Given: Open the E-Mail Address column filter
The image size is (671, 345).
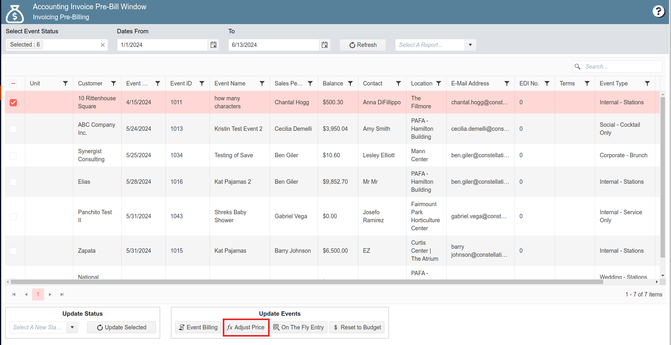Looking at the screenshot, I should click(507, 83).
